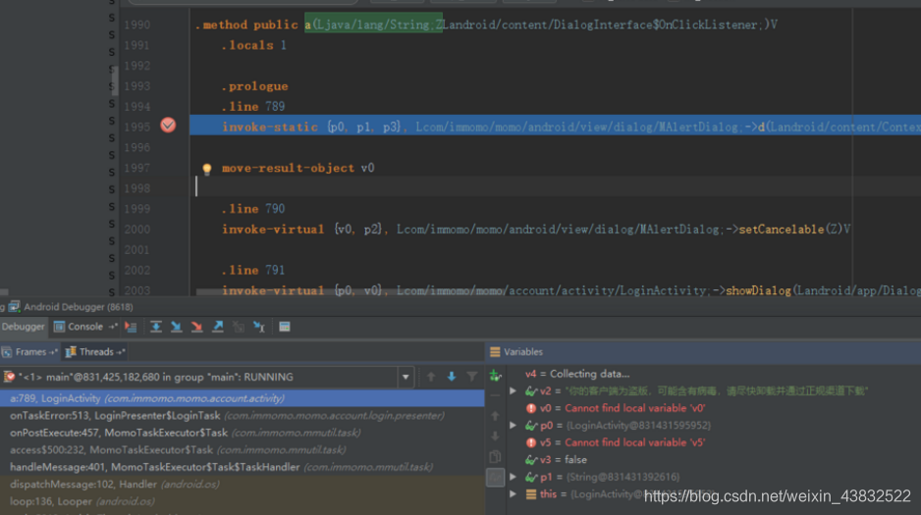This screenshot has width=921, height=515.
Task: Click the '.line 790' directive
Action: [x=252, y=209]
